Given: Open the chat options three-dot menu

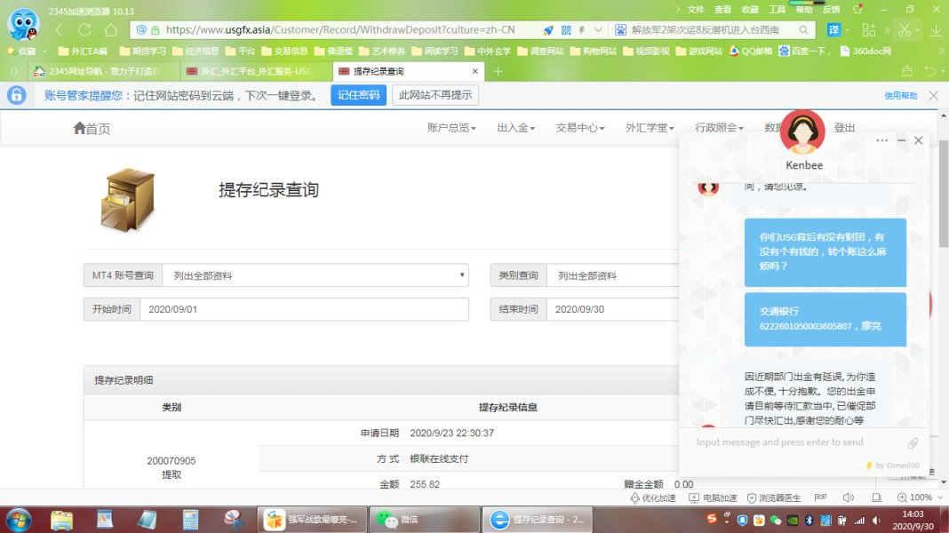Looking at the screenshot, I should coord(881,140).
